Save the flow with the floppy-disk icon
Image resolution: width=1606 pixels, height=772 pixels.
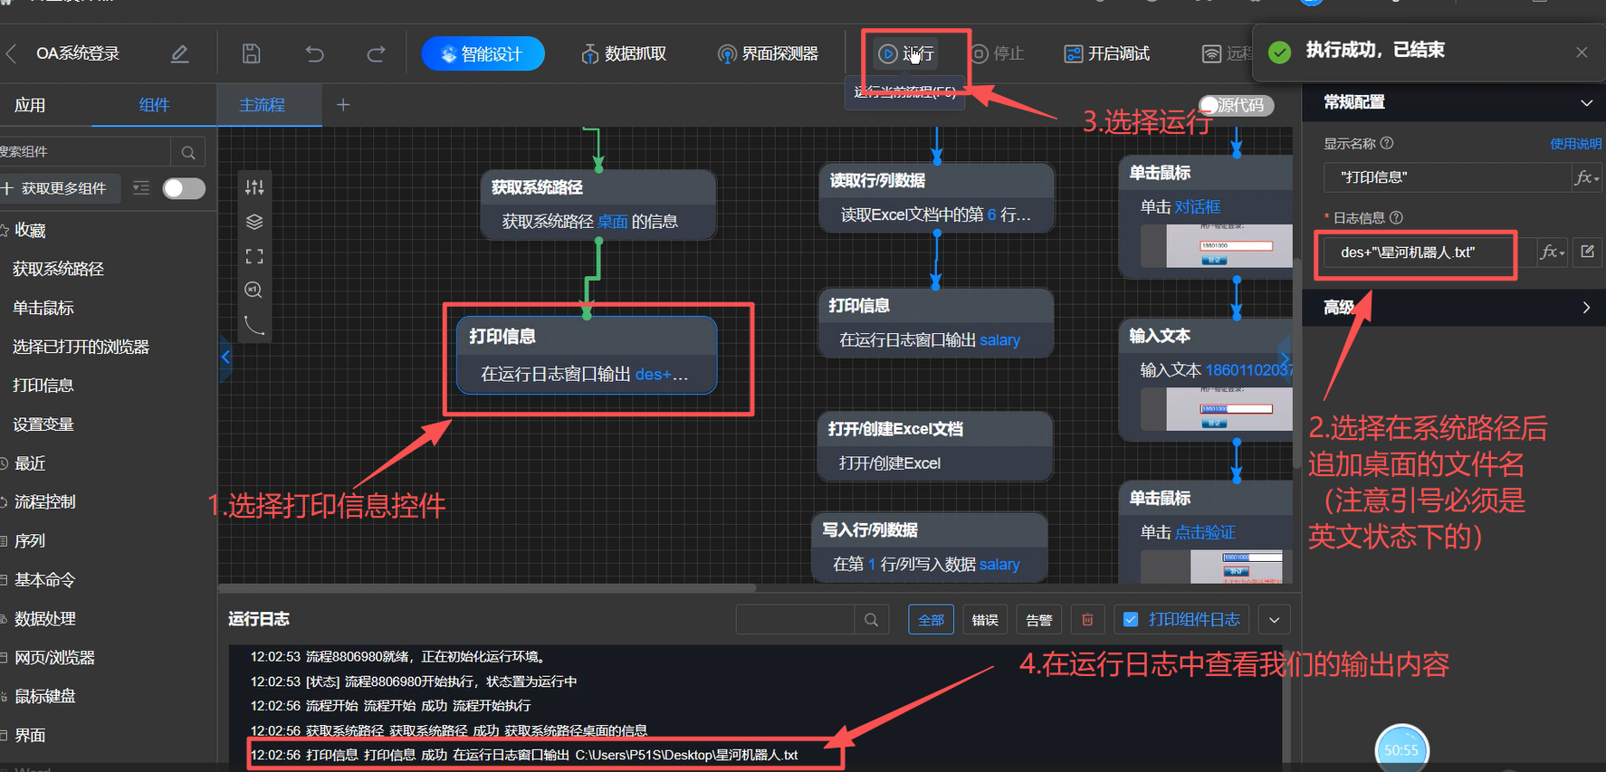pos(252,54)
